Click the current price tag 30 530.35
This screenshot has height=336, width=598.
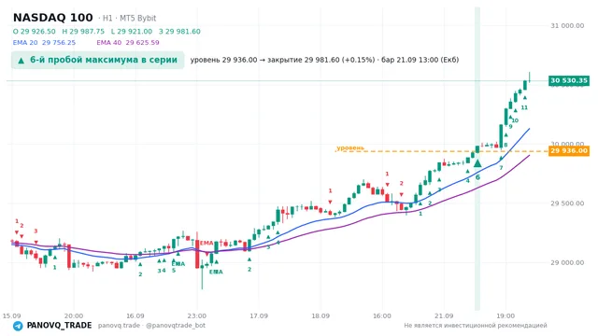[569, 80]
